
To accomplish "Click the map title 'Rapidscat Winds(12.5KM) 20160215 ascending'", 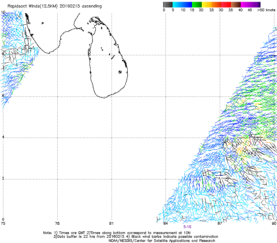I will [55, 6].
